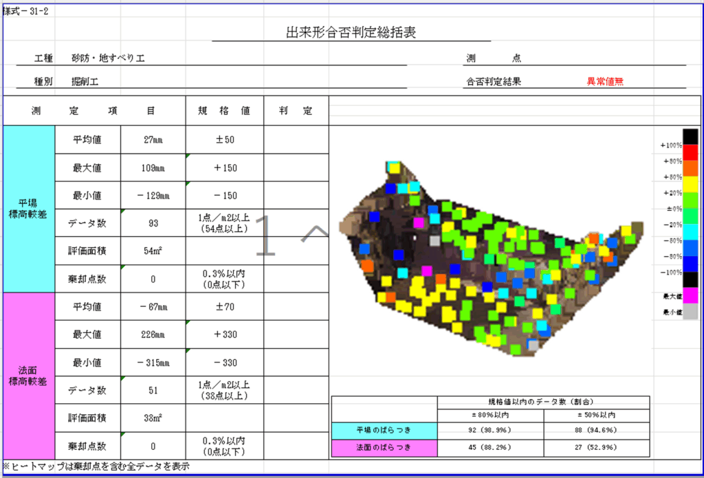This screenshot has width=704, height=478.
Task: Click the ±70 standard value cell
Action: click(x=224, y=307)
